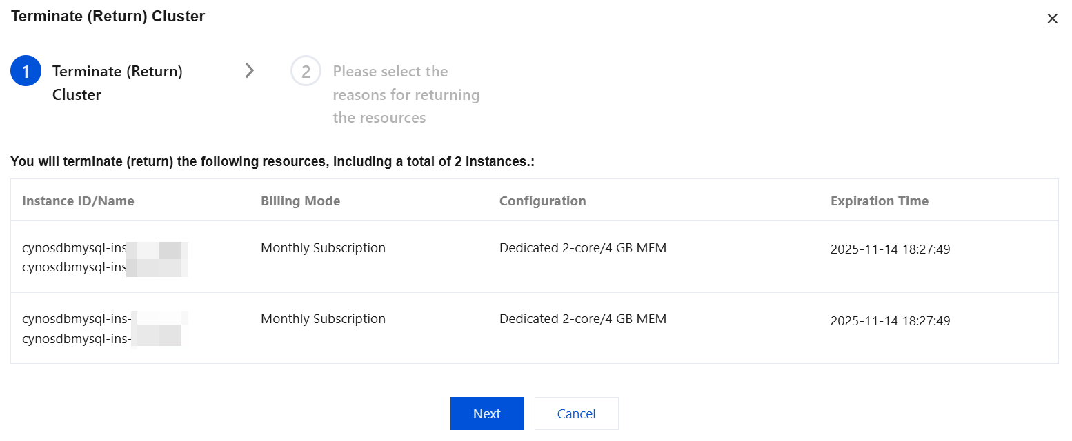Click second row's 'Dedicated 2-core/4 GB MEM' cell
This screenshot has width=1072, height=441.
(x=583, y=319)
